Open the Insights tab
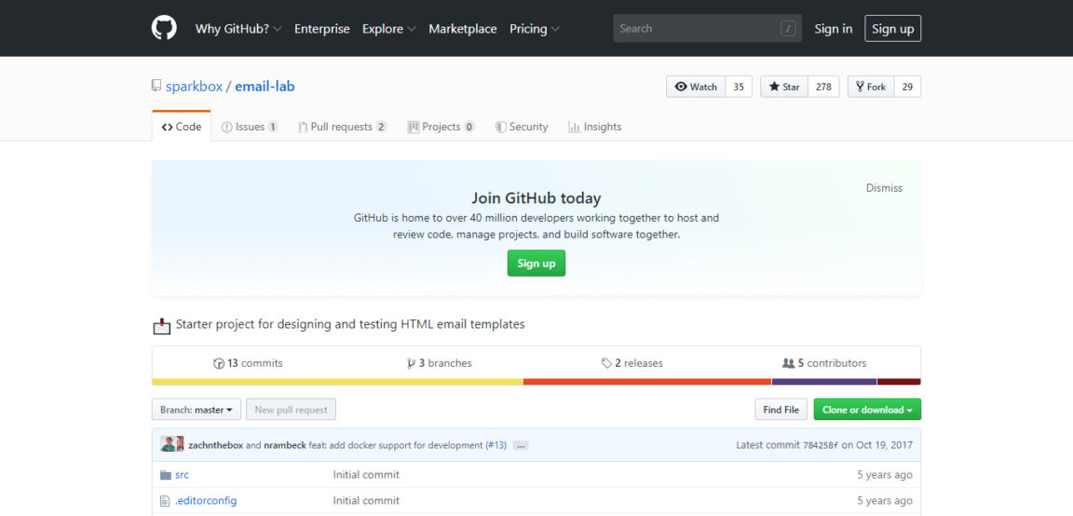Screen dimensions: 1073x516 tap(594, 127)
